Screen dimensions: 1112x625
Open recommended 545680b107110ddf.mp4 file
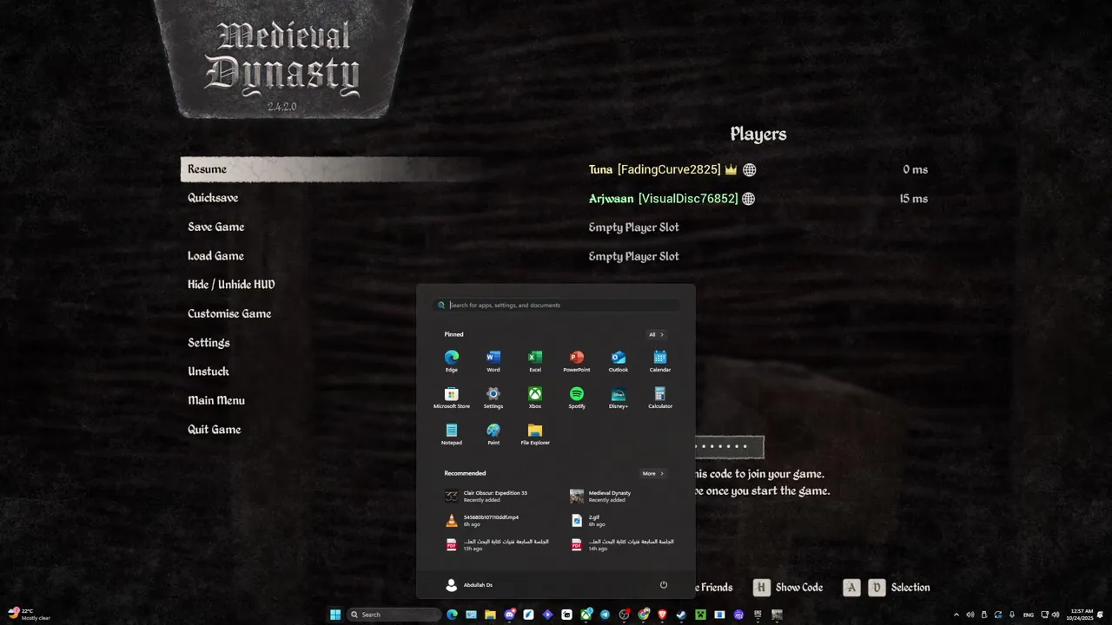coord(491,520)
